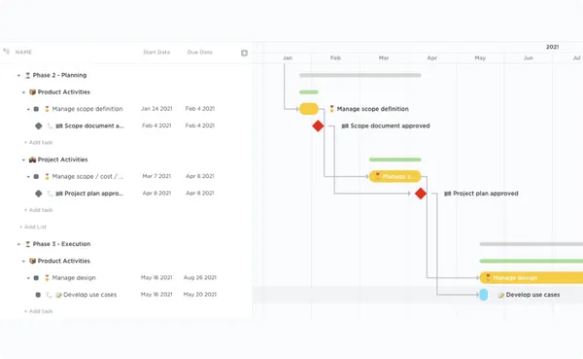Collapse the Project Activities list
Image resolution: width=583 pixels, height=359 pixels.
point(23,160)
